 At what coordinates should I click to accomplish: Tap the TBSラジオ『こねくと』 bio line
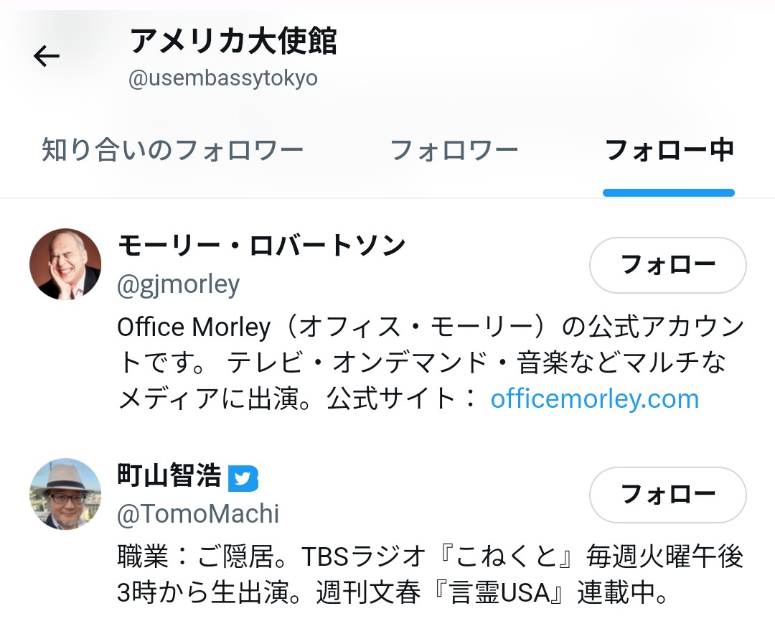click(431, 557)
